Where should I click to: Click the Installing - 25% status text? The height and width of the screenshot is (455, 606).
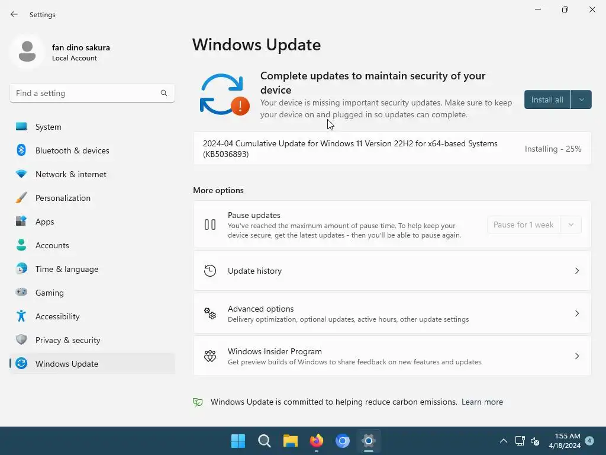tap(553, 149)
